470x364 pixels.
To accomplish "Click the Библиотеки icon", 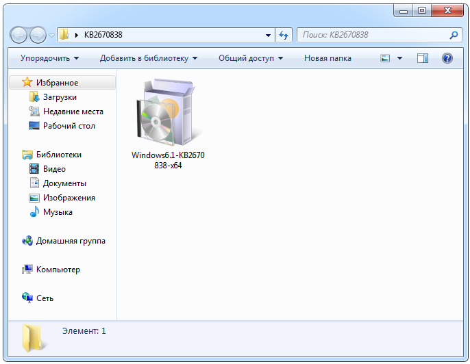I will tap(27, 155).
